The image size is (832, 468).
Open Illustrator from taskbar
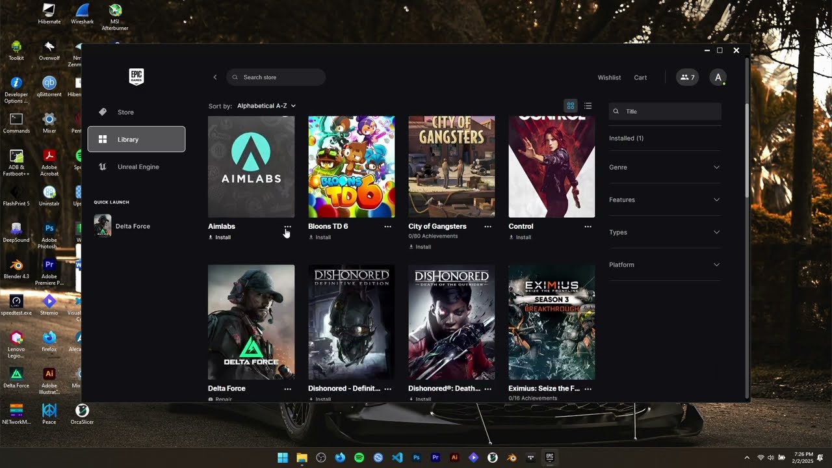pos(454,458)
